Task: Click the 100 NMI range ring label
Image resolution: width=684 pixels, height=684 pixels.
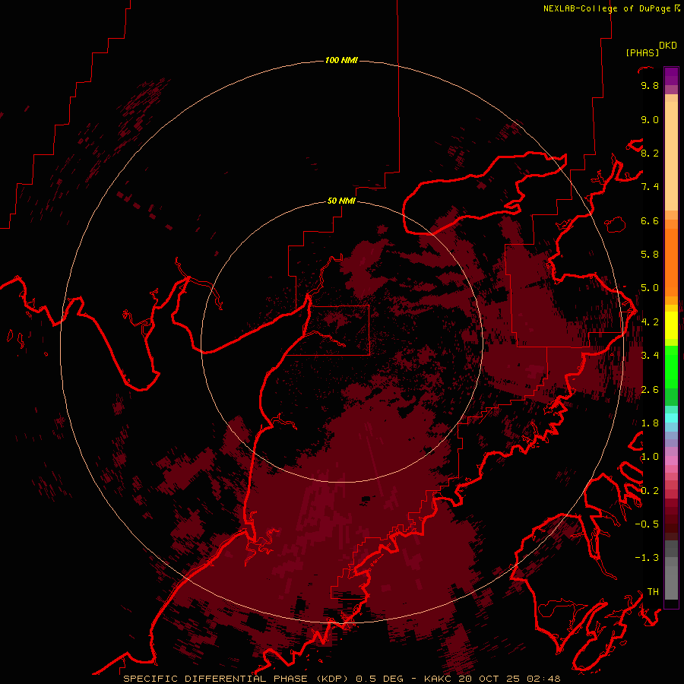Action: coord(341,60)
